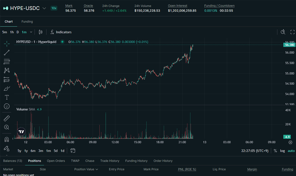Select the trend line drawing tool
The height and width of the screenshot is (176, 296).
tap(7, 53)
